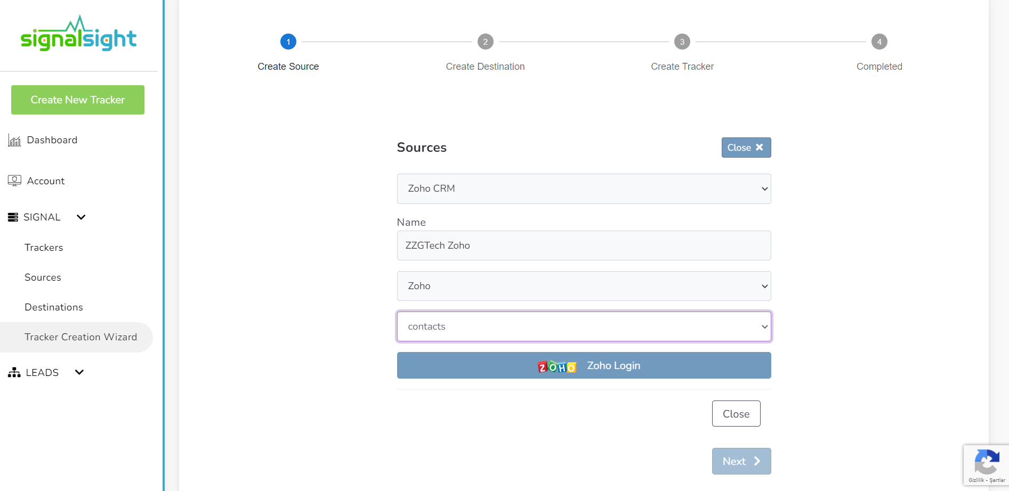Click the Completed step label
The width and height of the screenshot is (1009, 491).
point(879,67)
